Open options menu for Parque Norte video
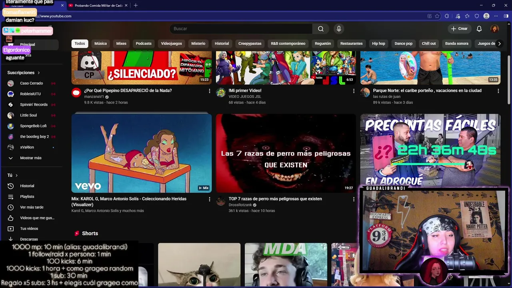This screenshot has height=288, width=512. click(498, 91)
